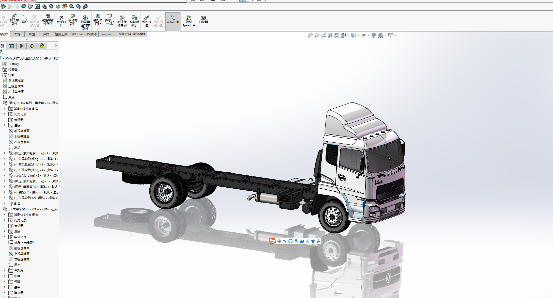The width and height of the screenshot is (553, 298).
Task: Toggle Section View in view toolbar
Action: (330, 36)
